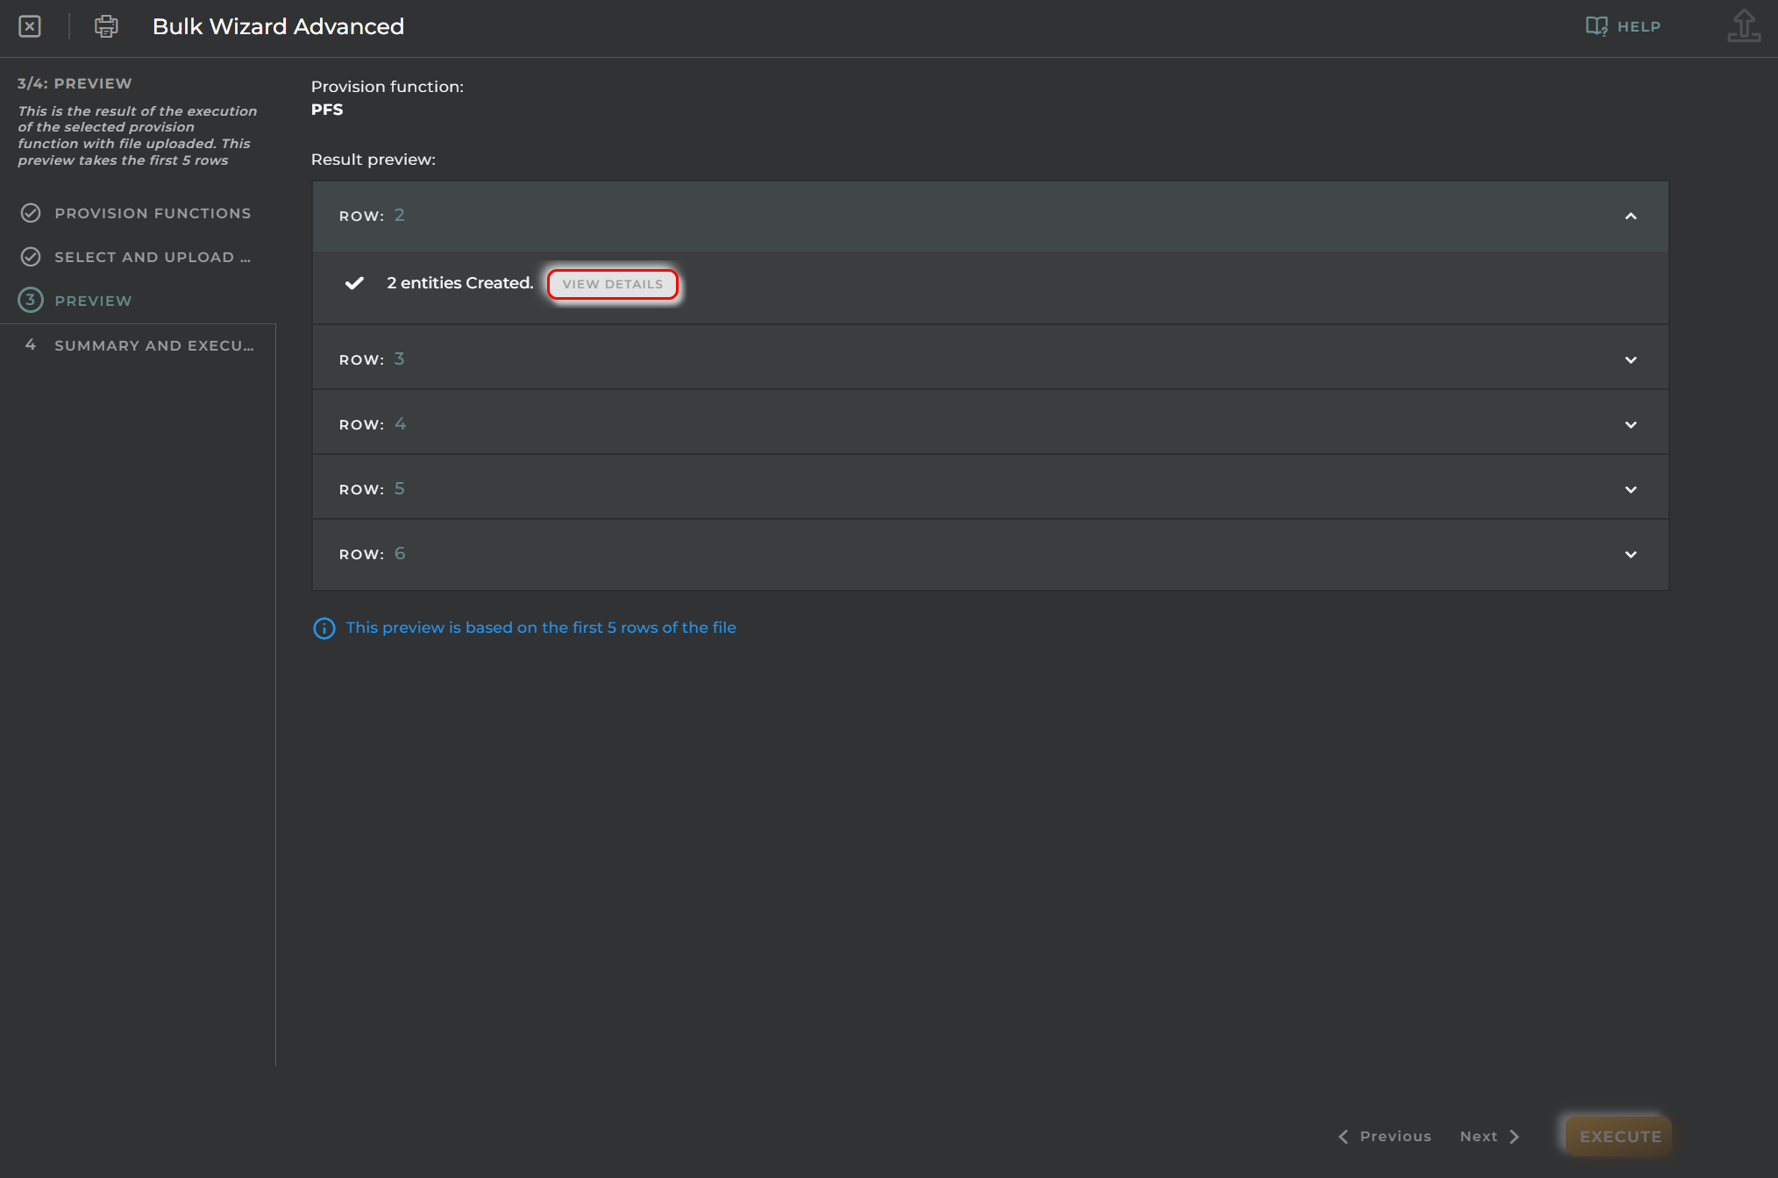This screenshot has height=1178, width=1778.
Task: Click PREVIEW step label in wizard sidebar
Action: point(93,300)
